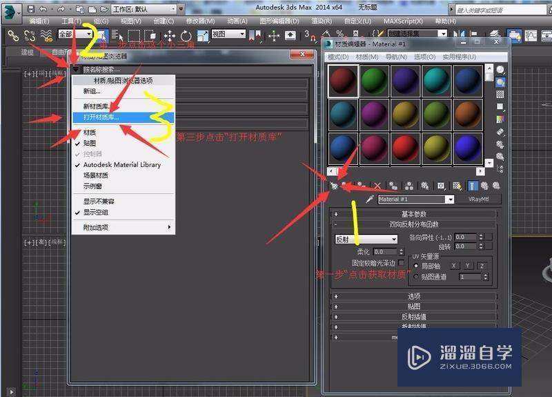Click the Material ID Channel icon
The height and width of the screenshot is (397, 552).
(441, 186)
